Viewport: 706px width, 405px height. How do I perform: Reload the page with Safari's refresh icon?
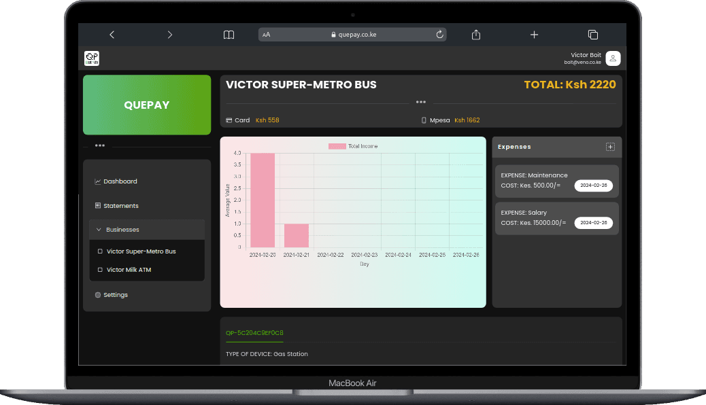[439, 34]
